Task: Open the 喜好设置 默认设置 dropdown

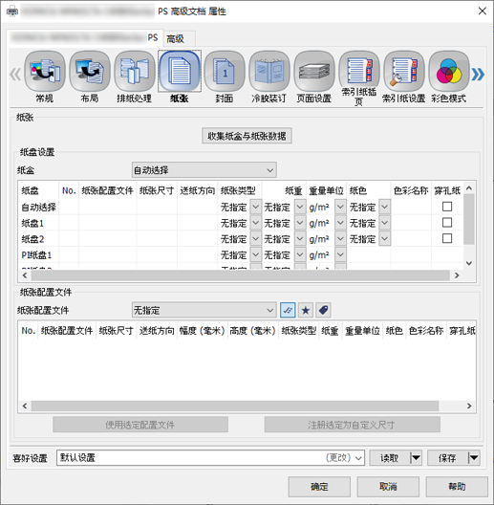Action: pyautogui.click(x=210, y=457)
